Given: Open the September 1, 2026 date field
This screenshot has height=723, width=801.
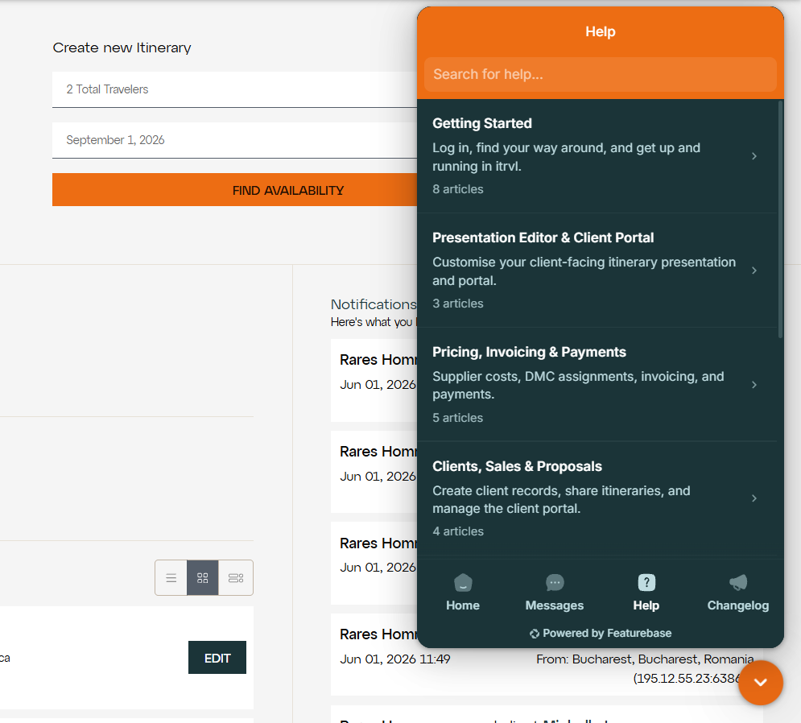Looking at the screenshot, I should point(234,140).
